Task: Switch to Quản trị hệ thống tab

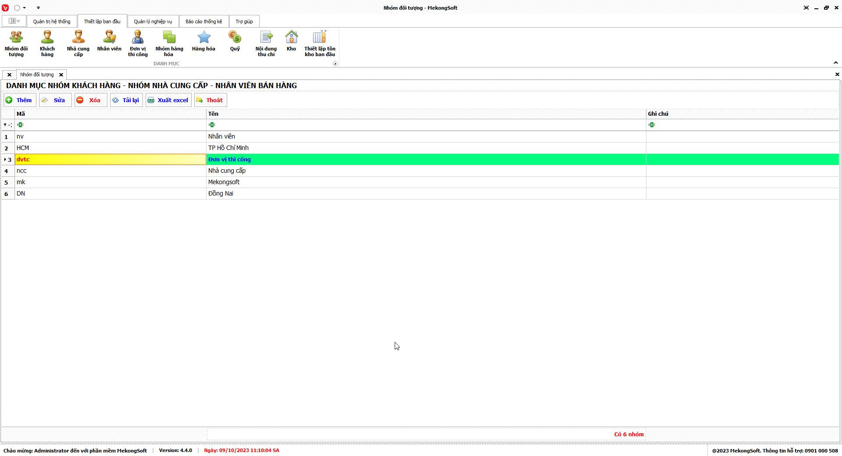Action: pos(52,21)
